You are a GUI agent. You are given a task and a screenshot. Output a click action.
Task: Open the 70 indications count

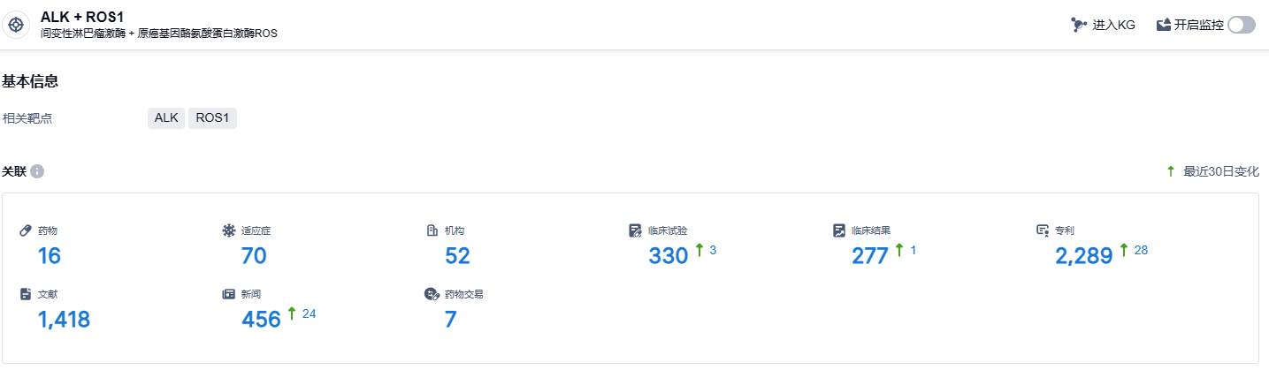click(x=254, y=256)
